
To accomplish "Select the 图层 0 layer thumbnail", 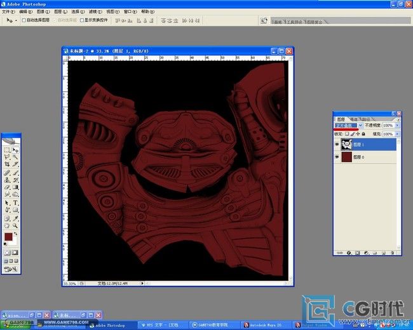I will (x=348, y=157).
